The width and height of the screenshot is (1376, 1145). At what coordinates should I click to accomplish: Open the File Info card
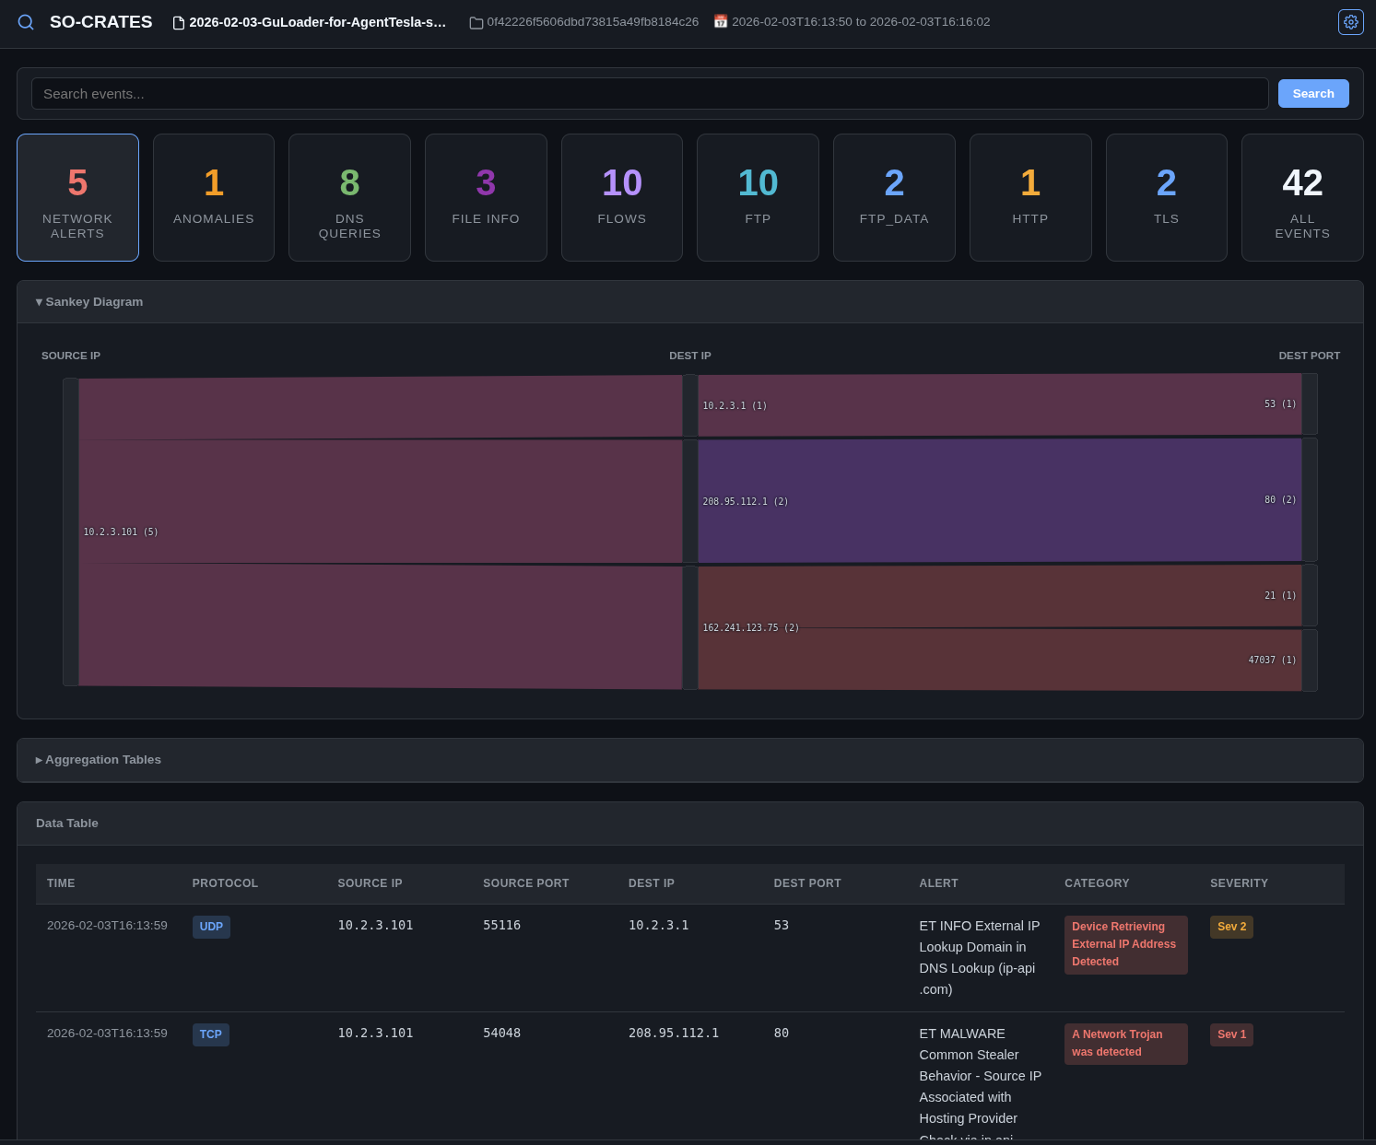click(x=486, y=197)
